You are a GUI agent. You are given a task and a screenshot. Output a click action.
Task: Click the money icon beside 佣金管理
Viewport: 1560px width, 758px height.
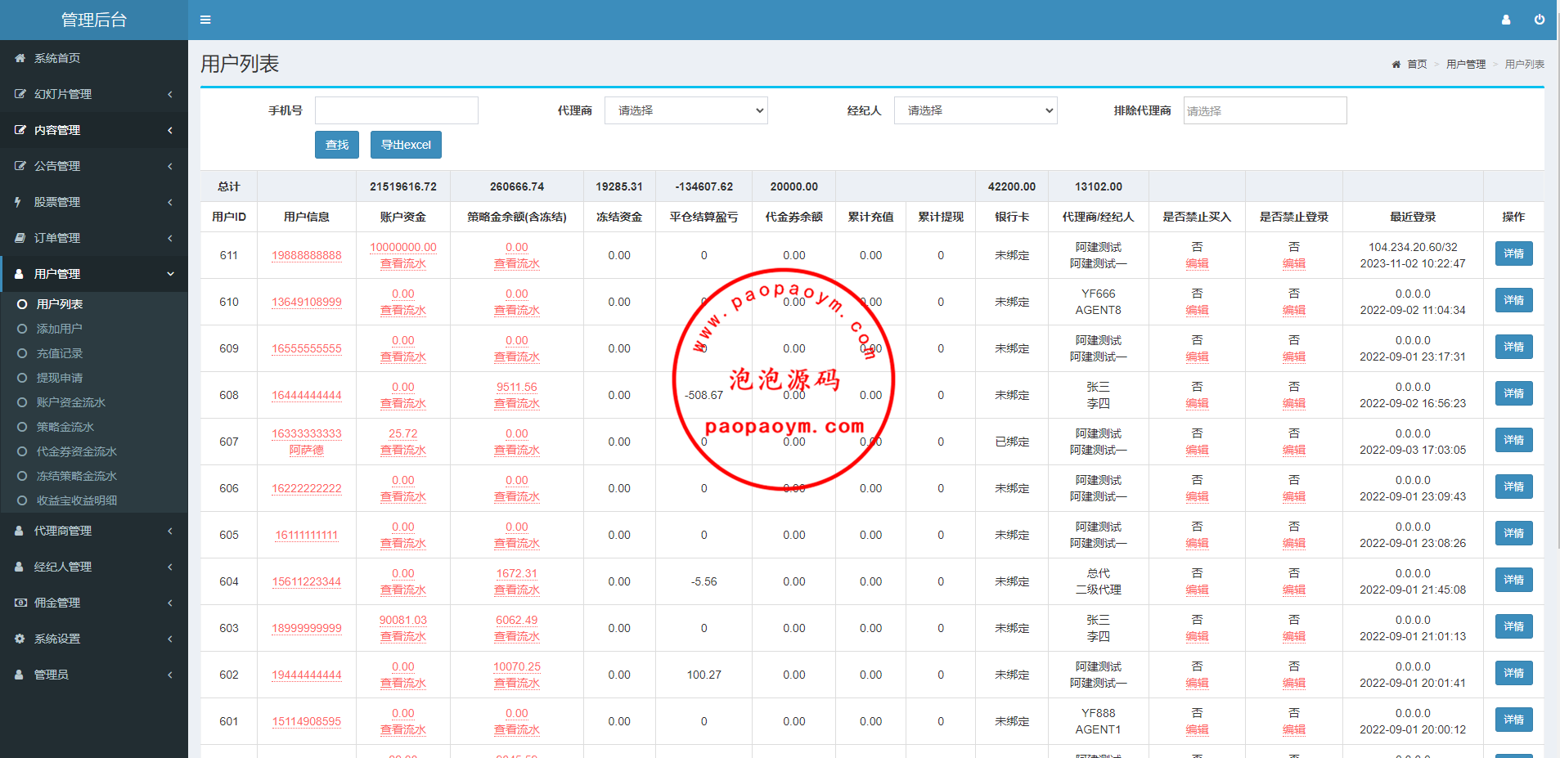[x=20, y=603]
